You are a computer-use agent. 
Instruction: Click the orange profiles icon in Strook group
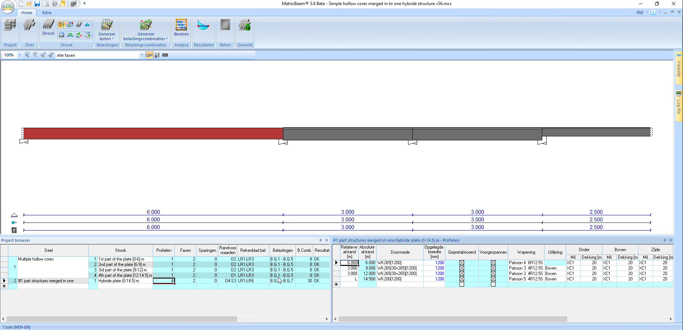click(61, 25)
